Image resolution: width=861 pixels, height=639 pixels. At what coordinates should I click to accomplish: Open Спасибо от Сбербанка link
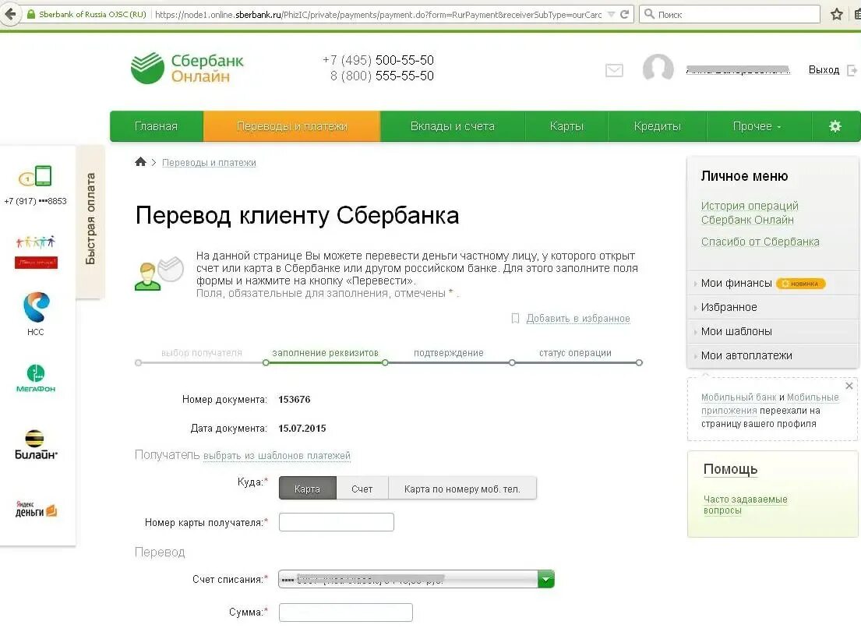[760, 242]
